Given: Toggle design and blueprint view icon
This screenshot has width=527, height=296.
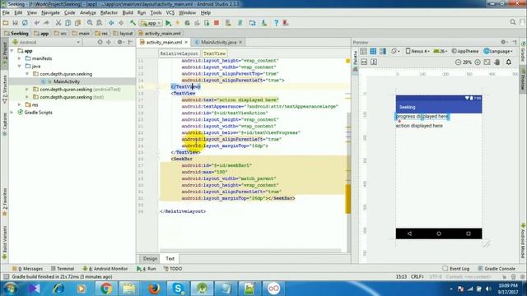Looking at the screenshot, I should 383,51.
